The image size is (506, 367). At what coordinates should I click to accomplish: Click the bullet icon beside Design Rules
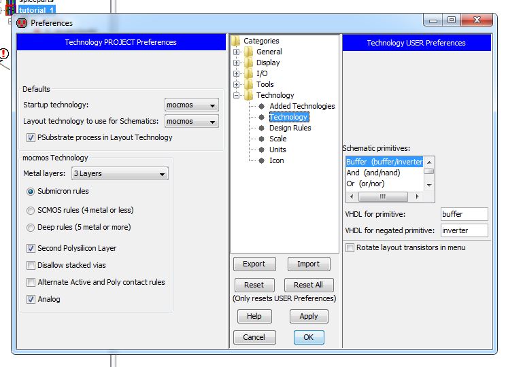(x=262, y=128)
